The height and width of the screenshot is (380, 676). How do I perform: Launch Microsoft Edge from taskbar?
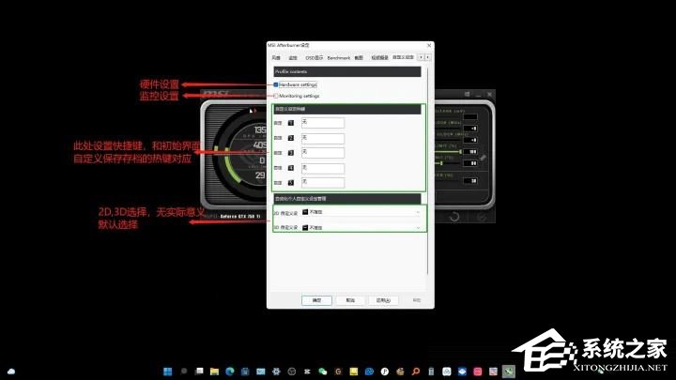pos(230,372)
